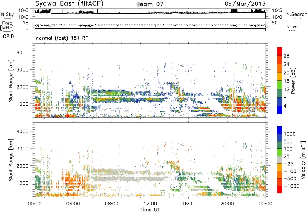
Task: Click the 4000 km tick in power panel
Action: pyautogui.click(x=23, y=52)
